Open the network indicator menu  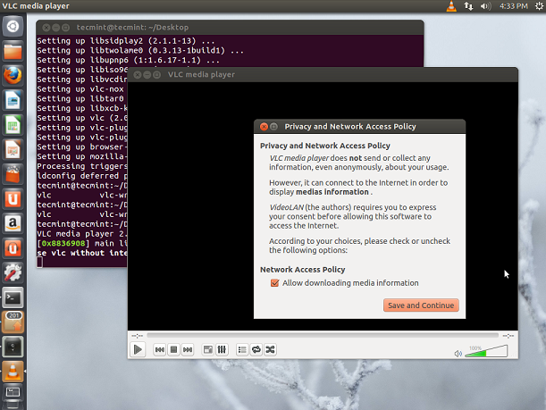click(468, 7)
